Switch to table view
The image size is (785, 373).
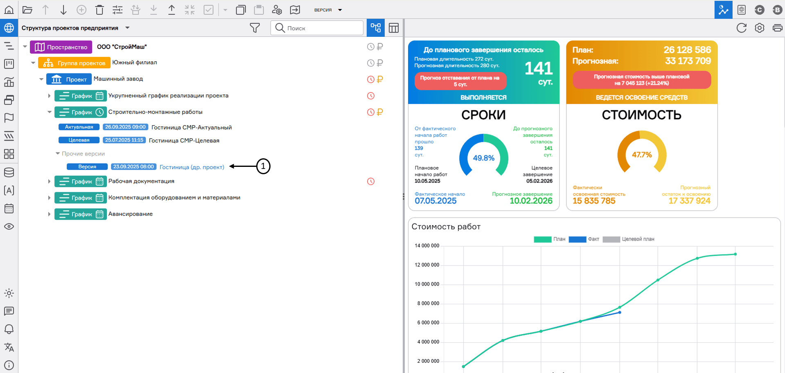pos(393,28)
